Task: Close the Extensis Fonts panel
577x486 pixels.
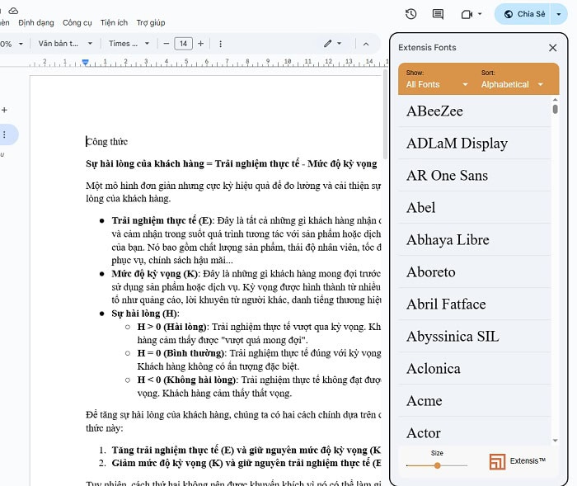Action: pos(553,48)
